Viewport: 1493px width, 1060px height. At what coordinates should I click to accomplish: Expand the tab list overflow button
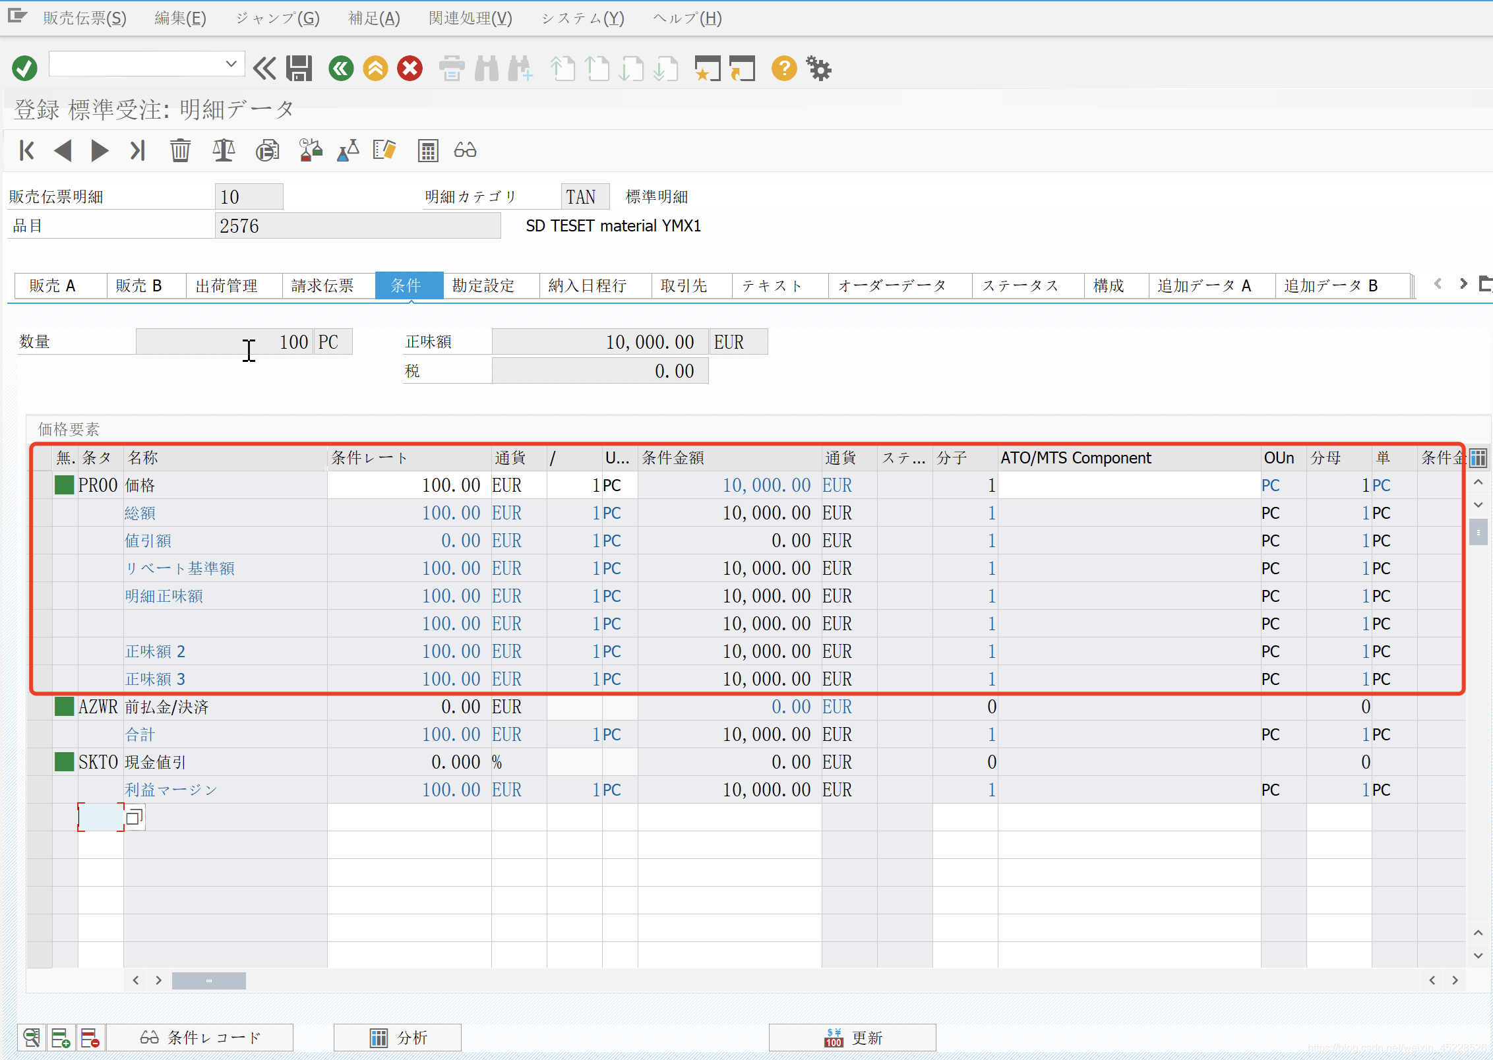(1484, 284)
